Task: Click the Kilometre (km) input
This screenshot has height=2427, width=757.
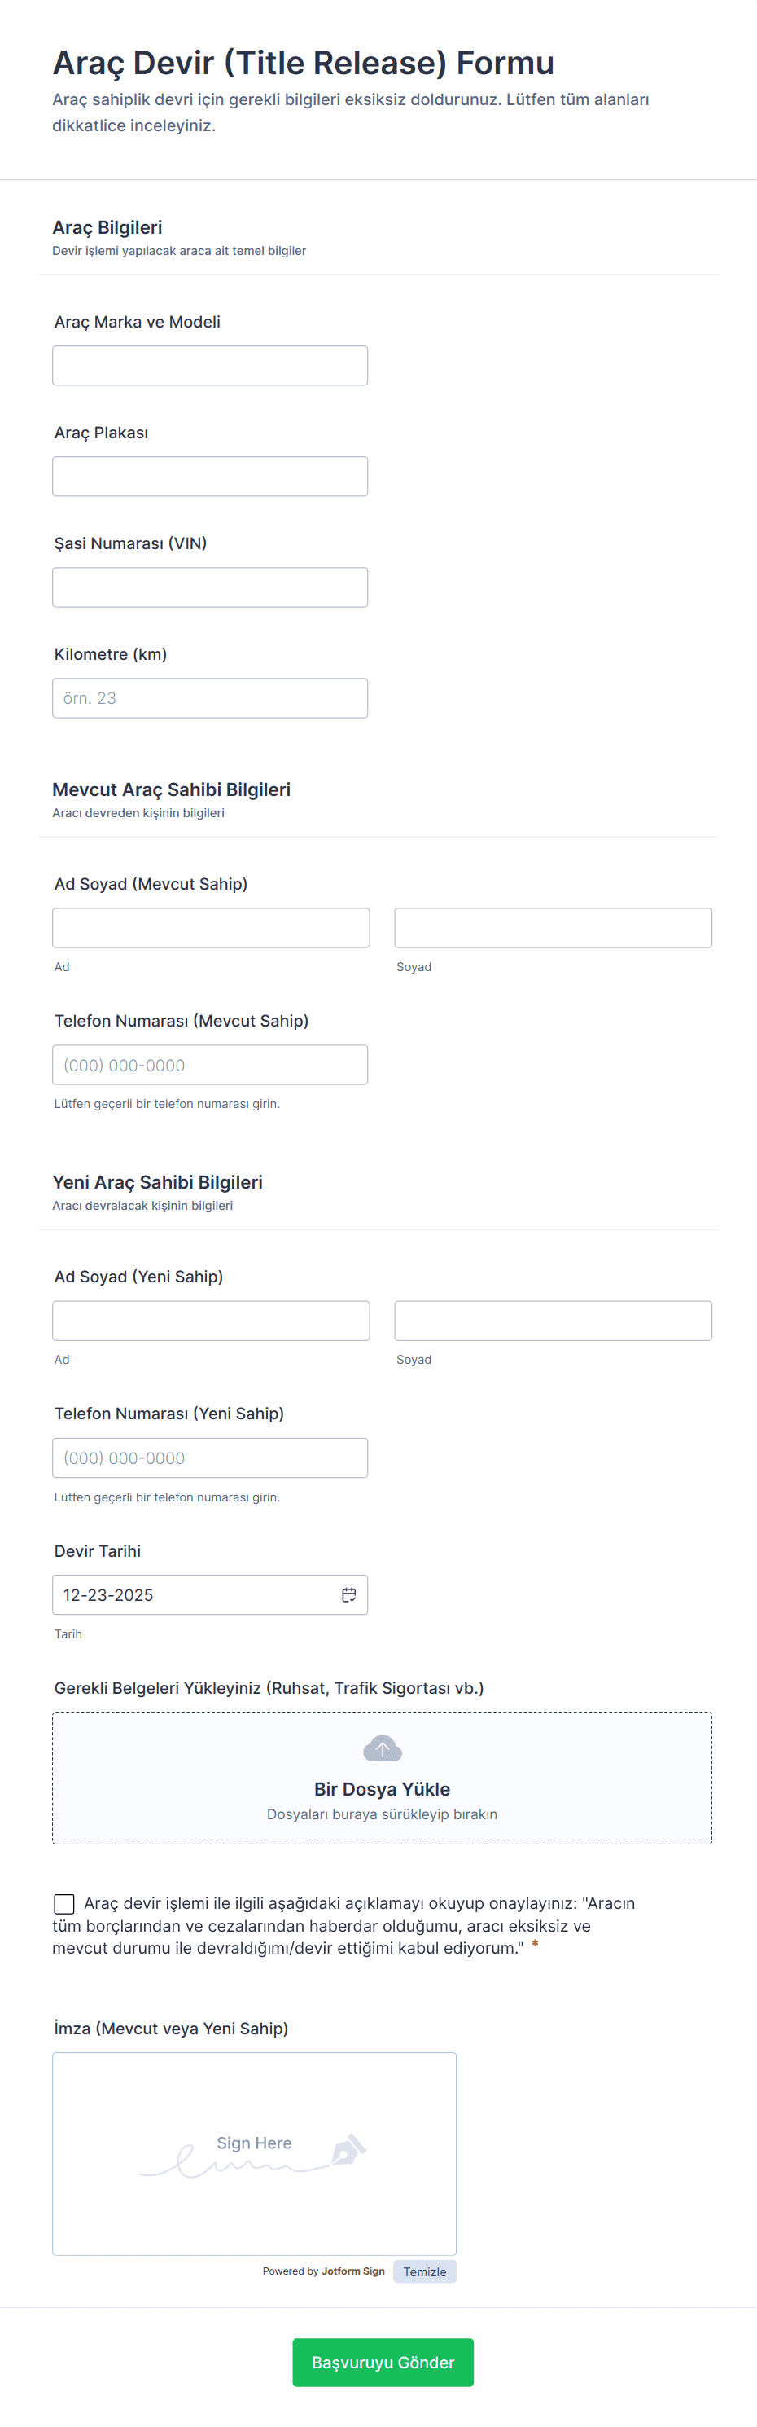Action: coord(210,698)
